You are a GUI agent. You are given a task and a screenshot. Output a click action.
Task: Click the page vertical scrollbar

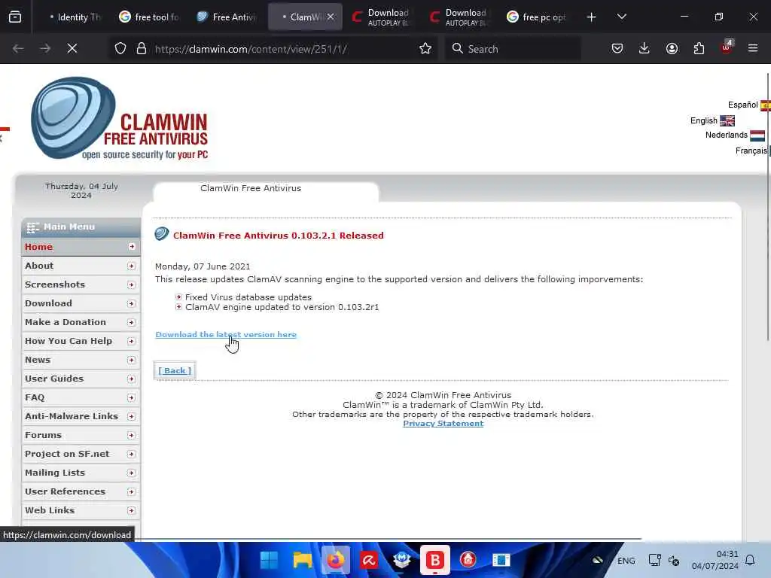pos(767,206)
